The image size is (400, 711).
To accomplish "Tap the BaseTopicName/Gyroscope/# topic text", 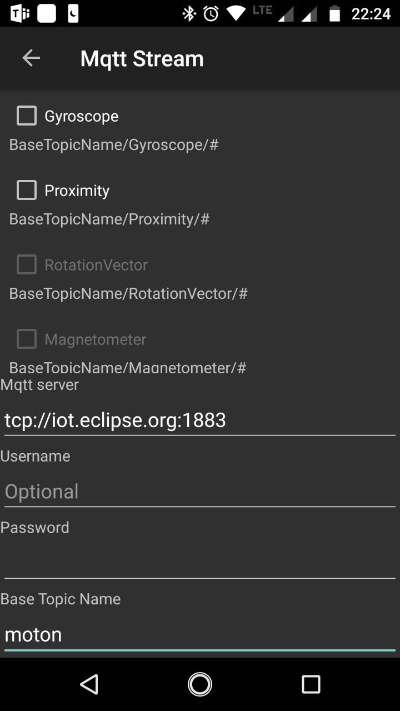I will [x=114, y=145].
